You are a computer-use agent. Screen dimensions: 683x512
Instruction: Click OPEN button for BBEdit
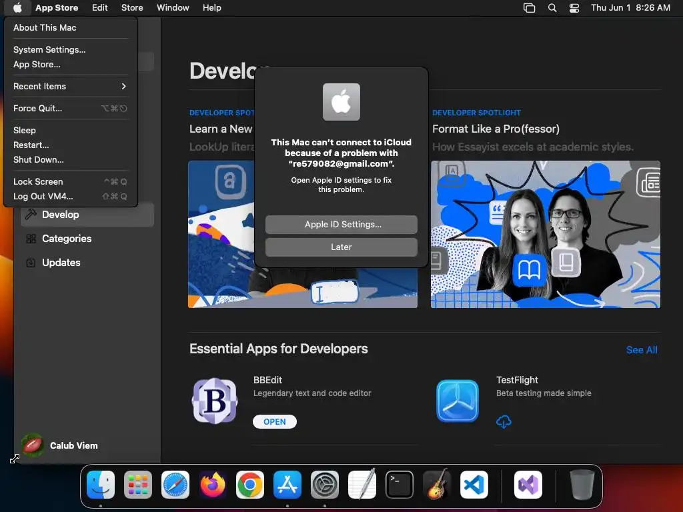[274, 421]
